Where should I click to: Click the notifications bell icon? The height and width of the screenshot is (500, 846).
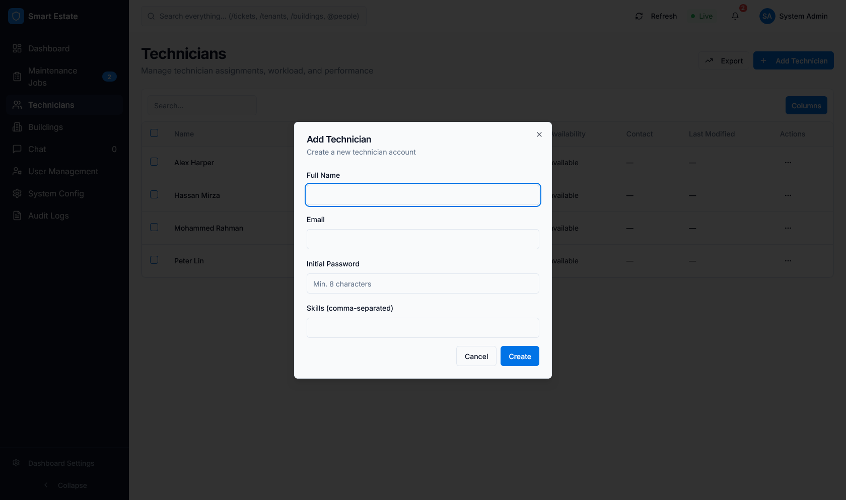click(735, 16)
